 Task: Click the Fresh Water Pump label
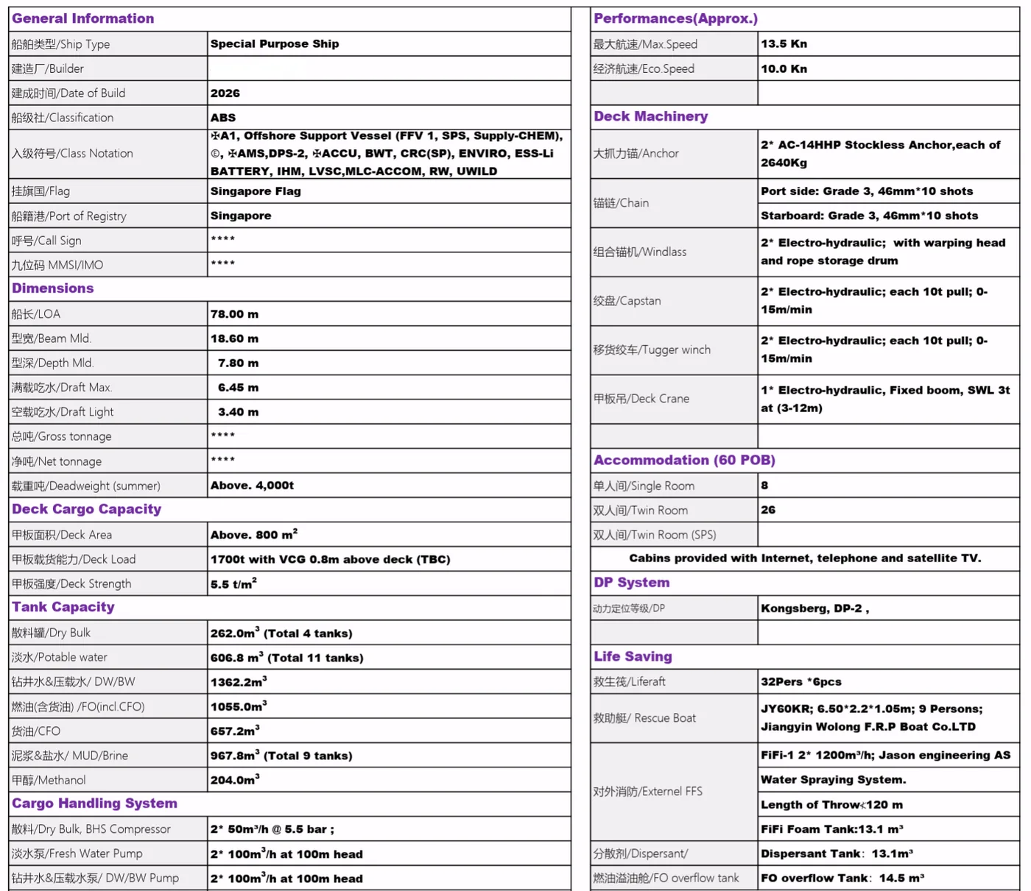[x=77, y=854]
